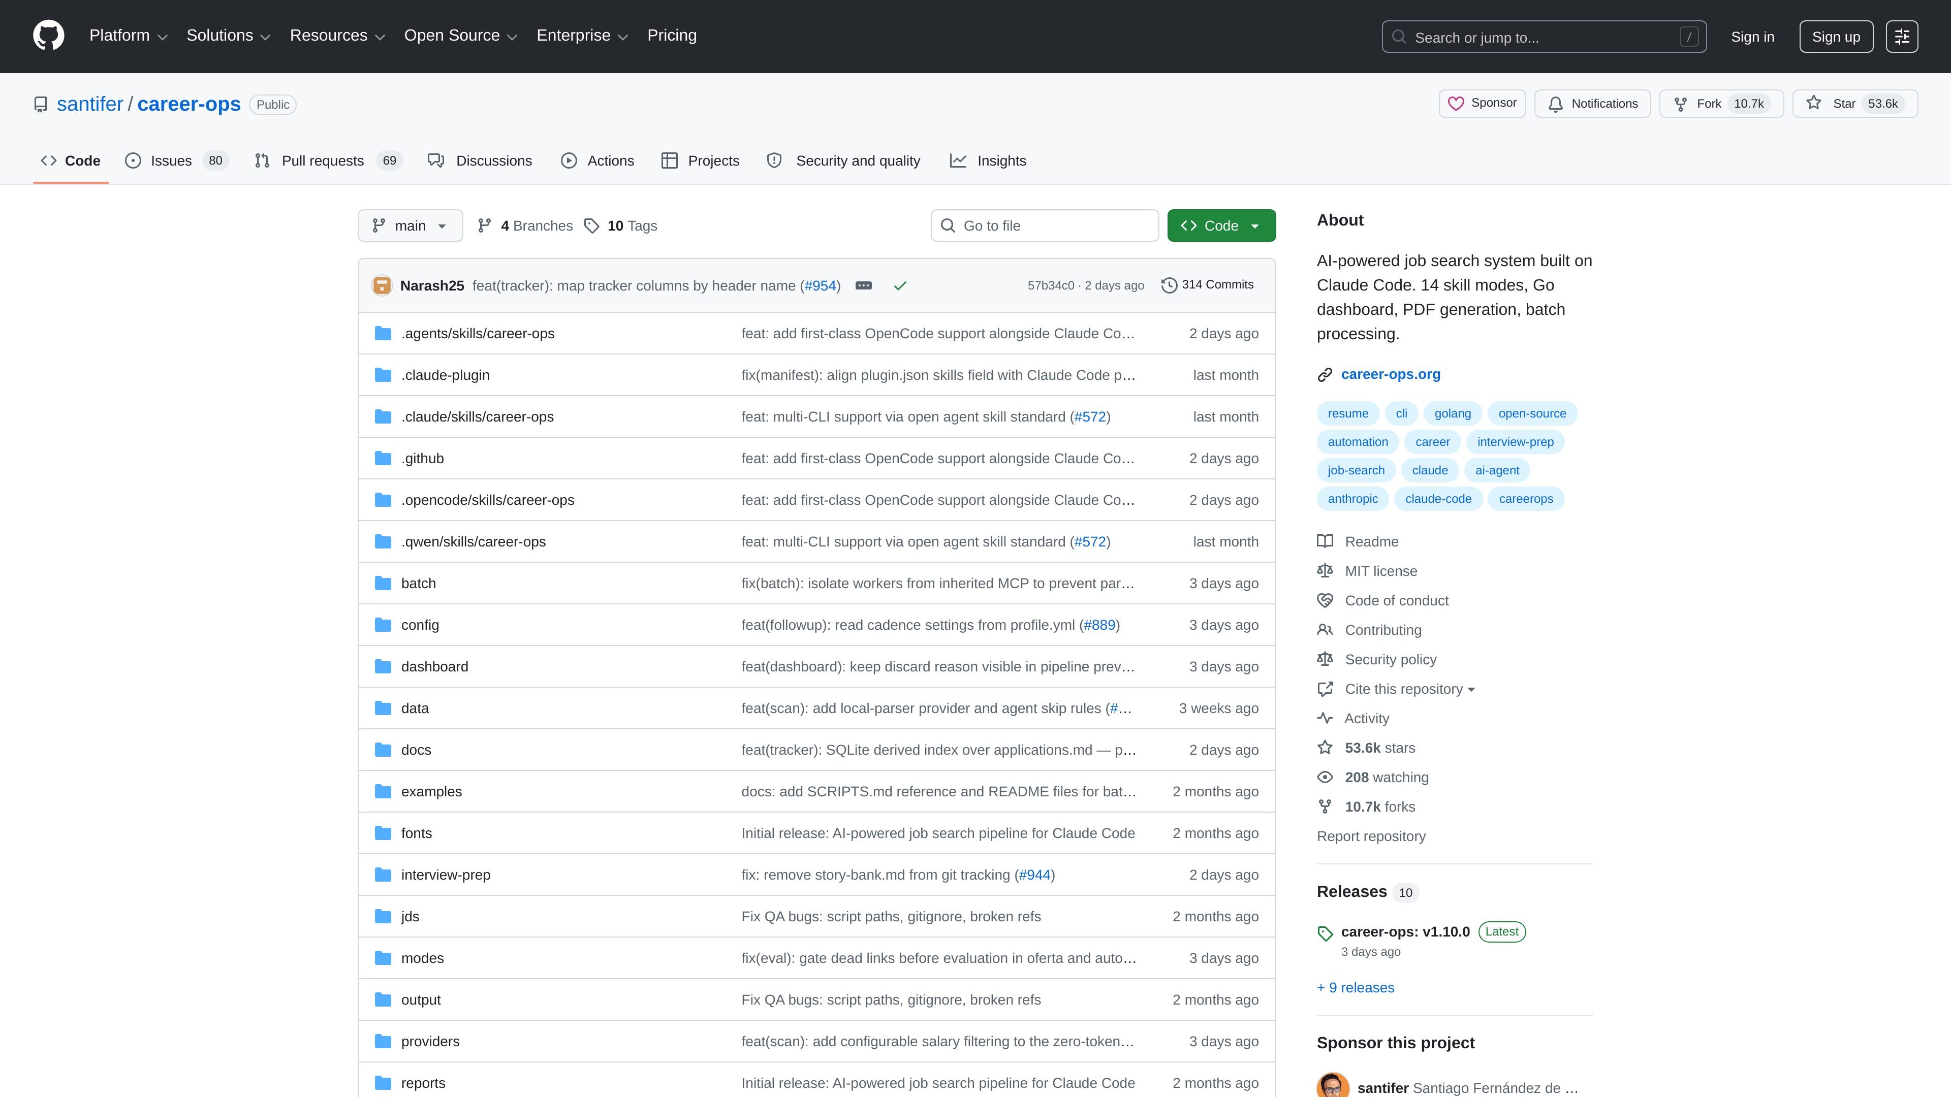Click the tag icon next to 10 Tags

tap(591, 225)
